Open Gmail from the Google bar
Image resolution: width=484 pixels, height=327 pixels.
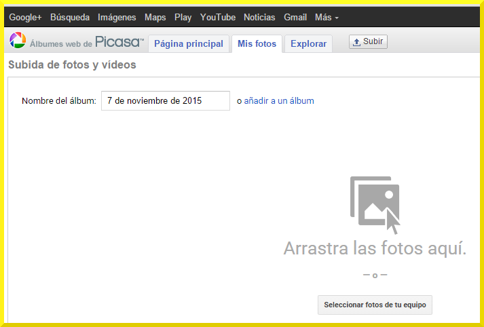[x=295, y=18]
